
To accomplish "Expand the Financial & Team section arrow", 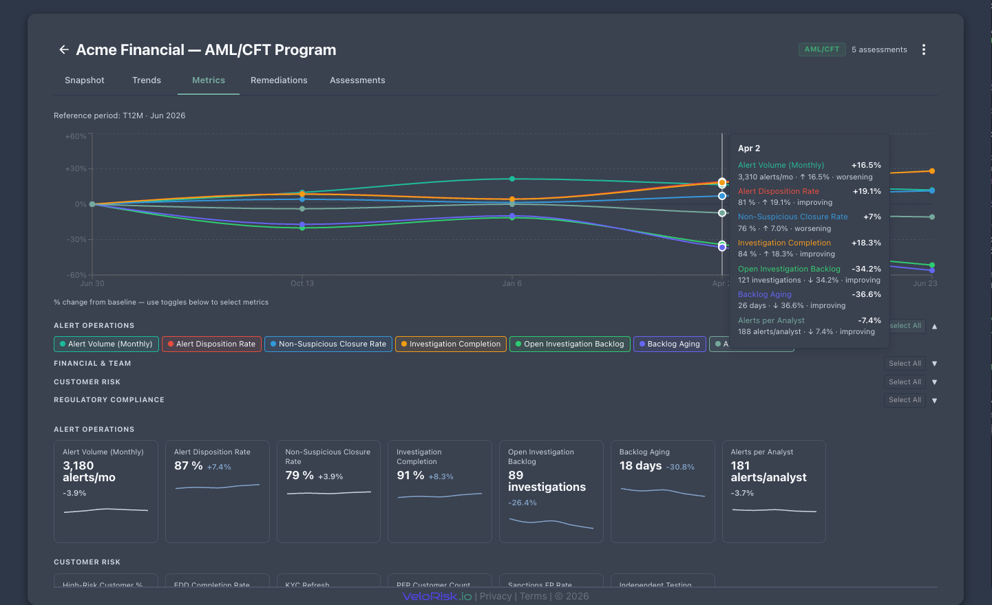I will 934,364.
